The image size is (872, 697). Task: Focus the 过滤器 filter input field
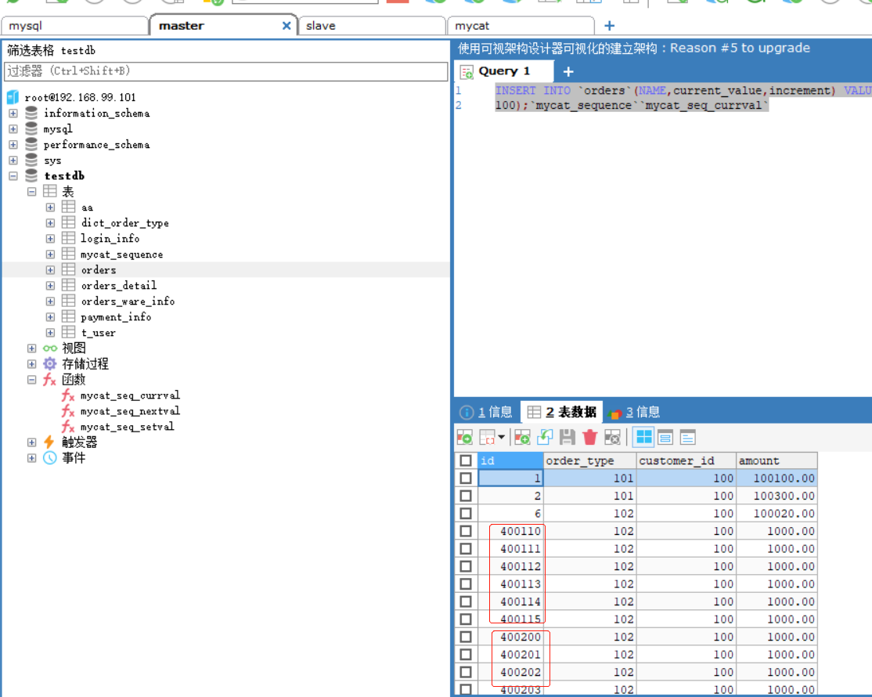225,71
